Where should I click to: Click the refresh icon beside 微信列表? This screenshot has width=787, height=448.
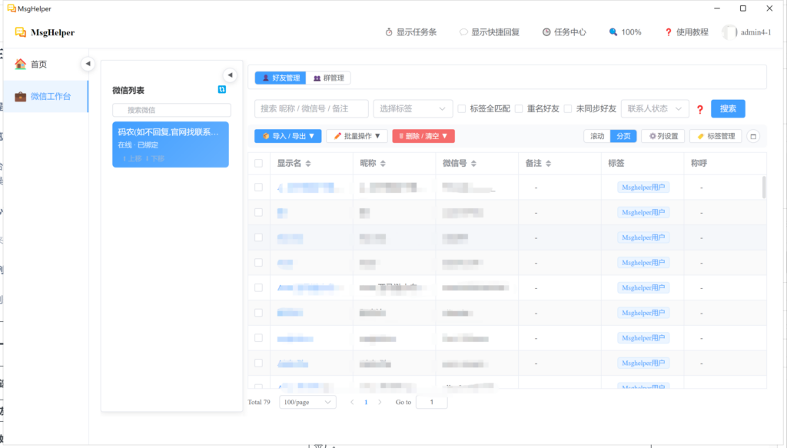(221, 90)
